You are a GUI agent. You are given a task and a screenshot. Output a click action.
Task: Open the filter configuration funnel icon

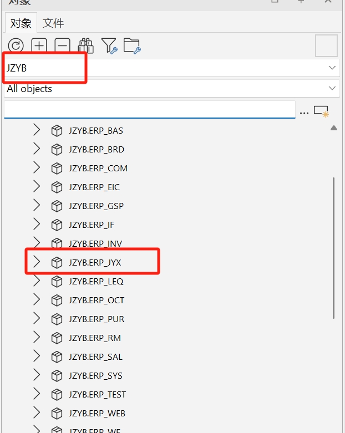[109, 45]
